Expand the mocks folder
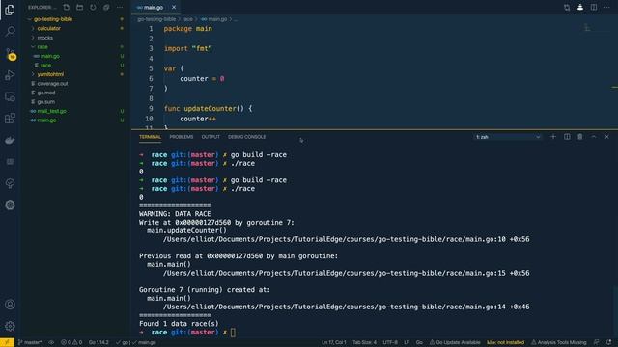Image resolution: width=618 pixels, height=347 pixels. pyautogui.click(x=45, y=38)
